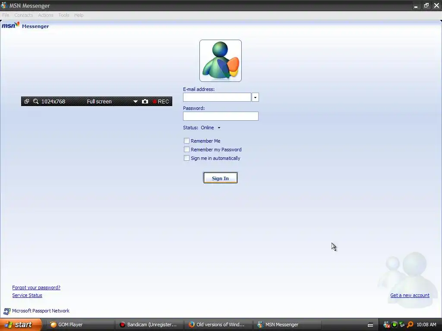
Task: Click the MSN Messenger buddy avatar picture
Action: point(221,61)
